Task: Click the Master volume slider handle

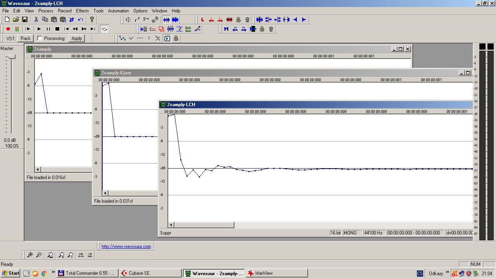Action: point(11,57)
